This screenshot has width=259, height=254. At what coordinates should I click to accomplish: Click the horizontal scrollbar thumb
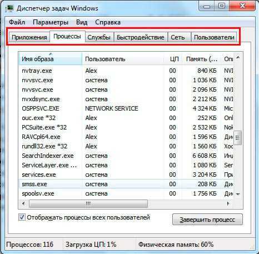pos(88,203)
